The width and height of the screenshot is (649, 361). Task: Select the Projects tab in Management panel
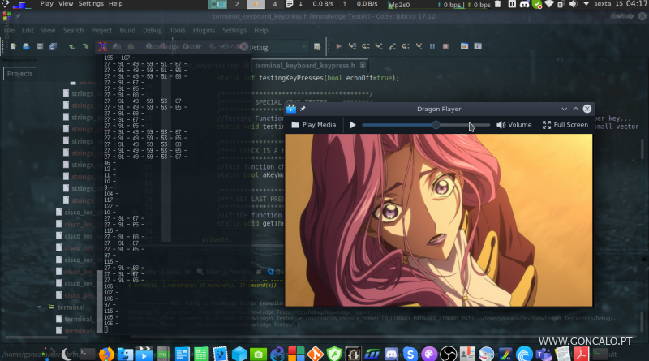tap(19, 74)
